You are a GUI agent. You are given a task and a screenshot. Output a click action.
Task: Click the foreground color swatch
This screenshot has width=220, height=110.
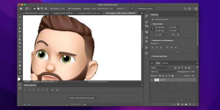(x=19, y=79)
